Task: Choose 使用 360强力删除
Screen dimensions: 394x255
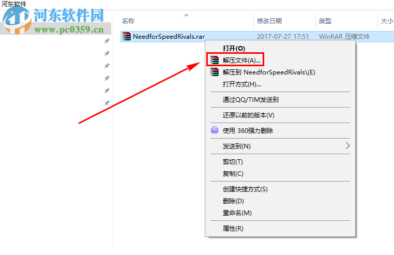Action: pos(248,130)
